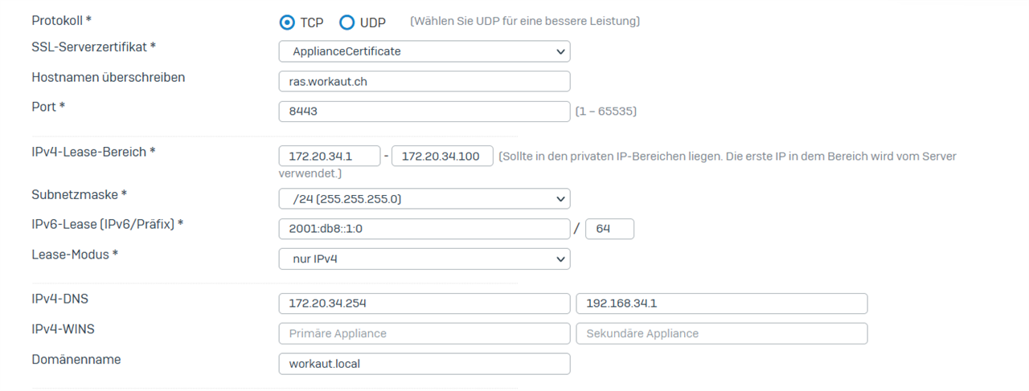Expand the Subnetzmaske dropdown
The image size is (1029, 391).
[424, 198]
